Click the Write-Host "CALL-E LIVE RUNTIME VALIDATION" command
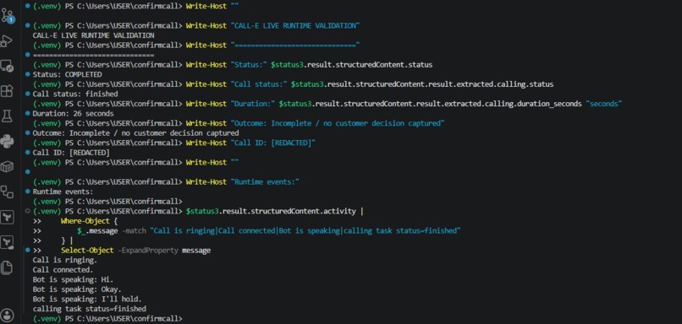The width and height of the screenshot is (682, 324). pyautogui.click(x=272, y=25)
